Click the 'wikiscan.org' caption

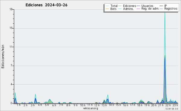[x=91, y=108]
